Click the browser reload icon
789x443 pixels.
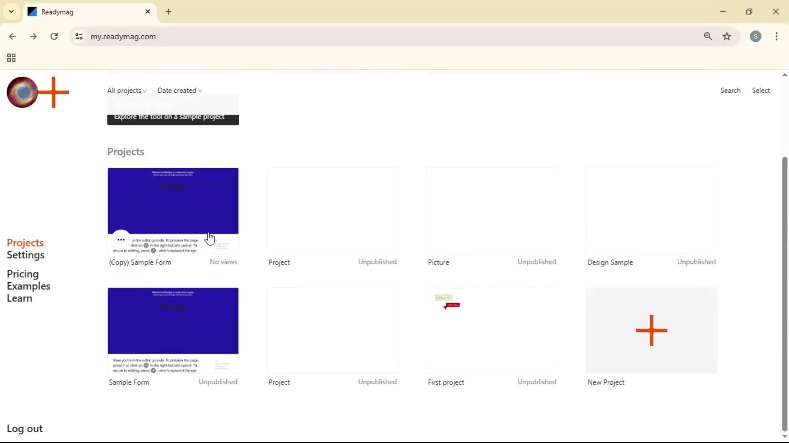click(x=54, y=36)
